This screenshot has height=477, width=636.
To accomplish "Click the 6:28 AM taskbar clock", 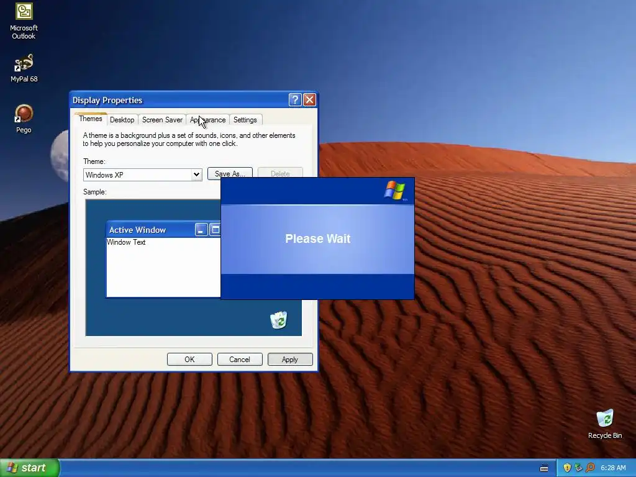I will pyautogui.click(x=613, y=468).
